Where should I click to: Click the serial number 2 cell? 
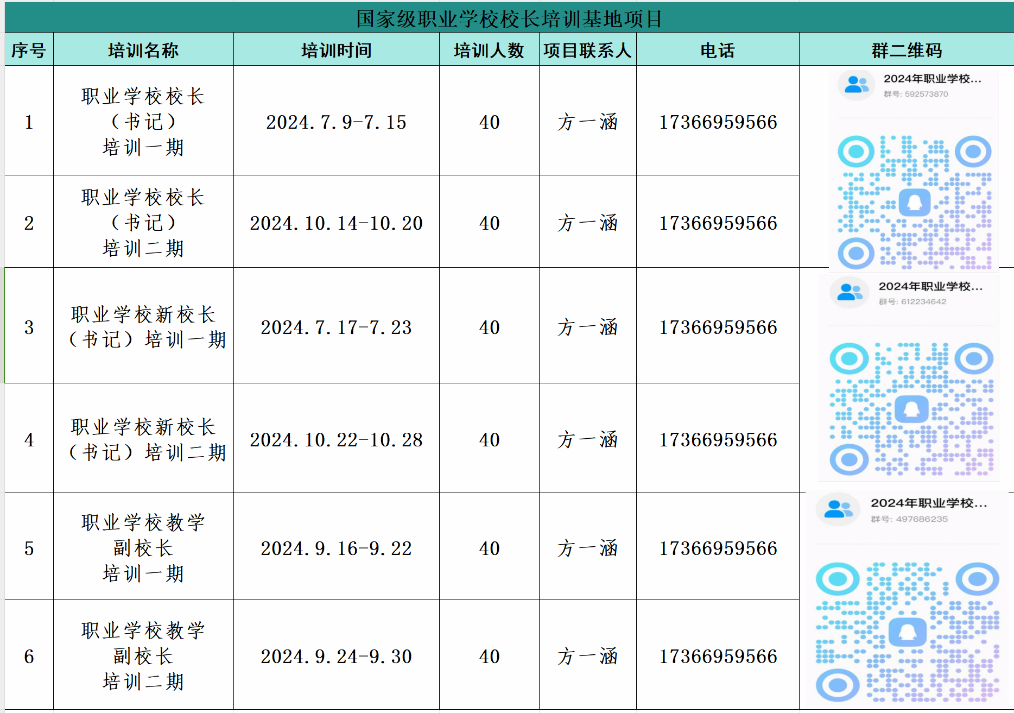pos(29,223)
